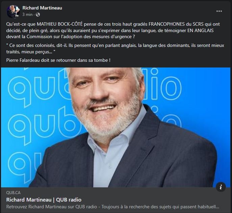Click the info icon on link preview
Image resolution: width=232 pixels, height=213 pixels.
[221, 187]
